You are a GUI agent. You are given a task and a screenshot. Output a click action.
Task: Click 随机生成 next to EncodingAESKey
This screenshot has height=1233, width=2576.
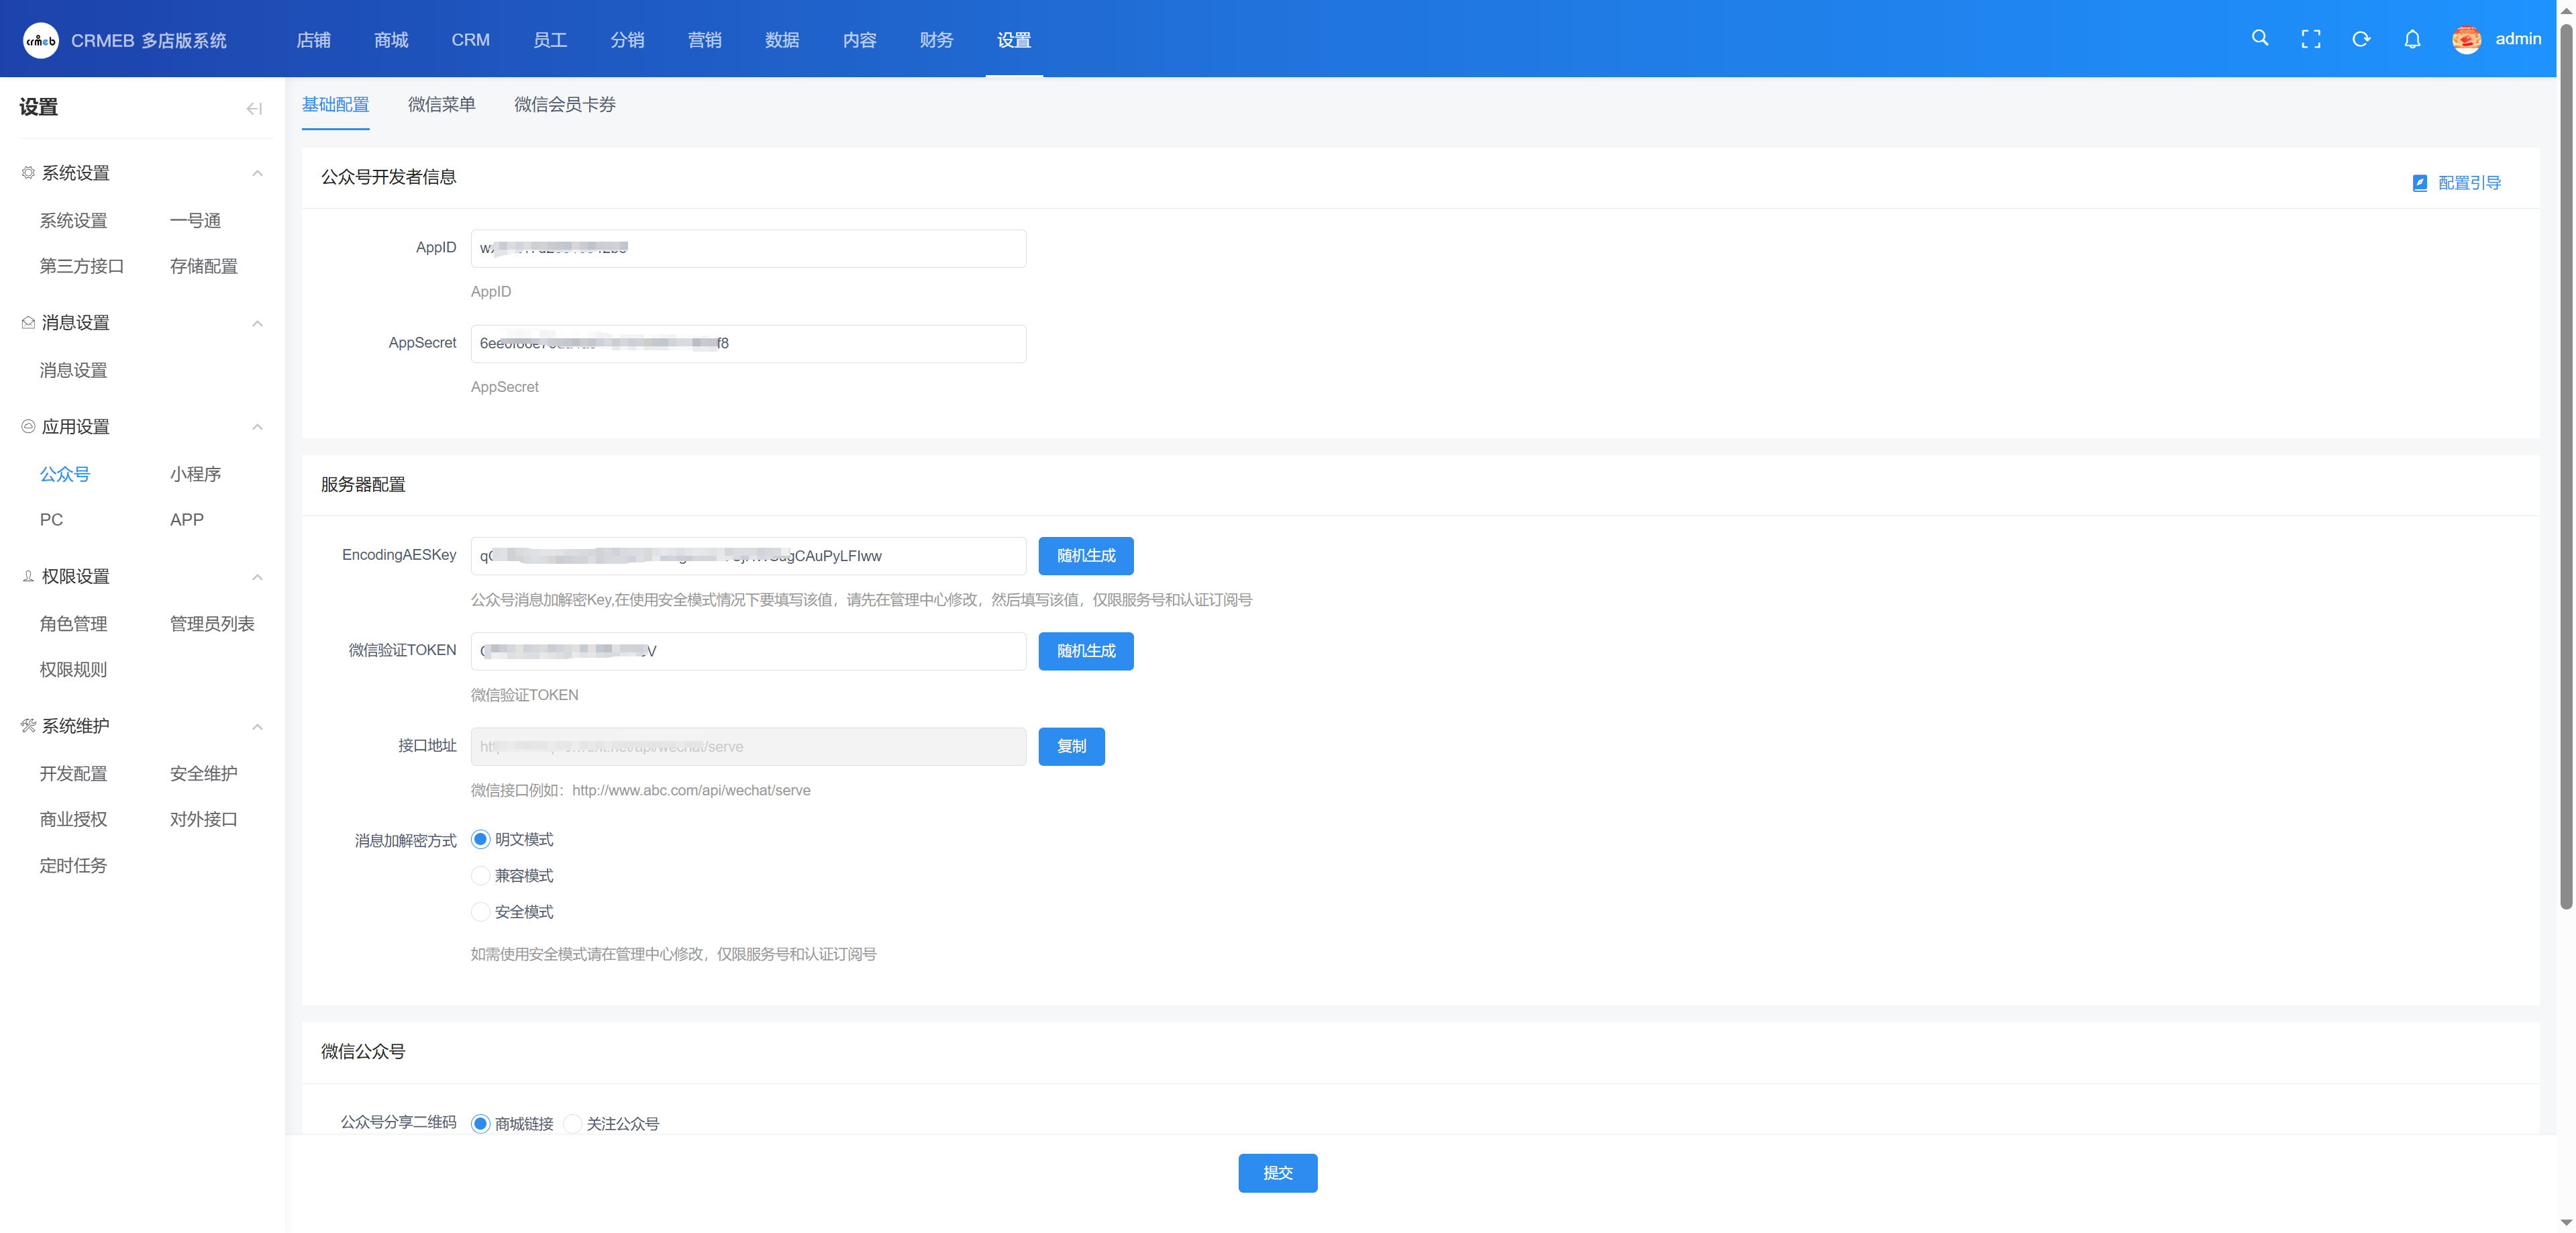pyautogui.click(x=1085, y=555)
